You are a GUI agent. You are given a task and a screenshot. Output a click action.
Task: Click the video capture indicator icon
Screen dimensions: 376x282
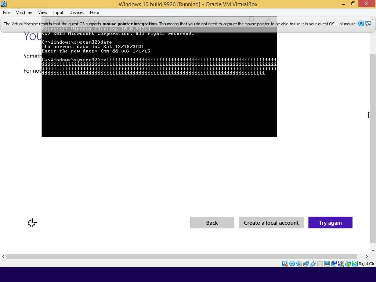[x=334, y=264]
